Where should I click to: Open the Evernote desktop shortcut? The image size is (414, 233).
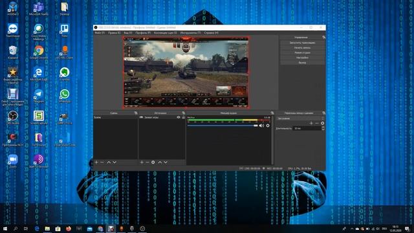(65, 74)
